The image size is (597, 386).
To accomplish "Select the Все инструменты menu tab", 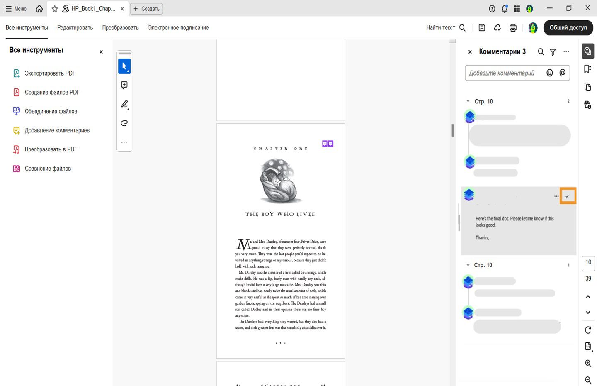I will pyautogui.click(x=27, y=28).
